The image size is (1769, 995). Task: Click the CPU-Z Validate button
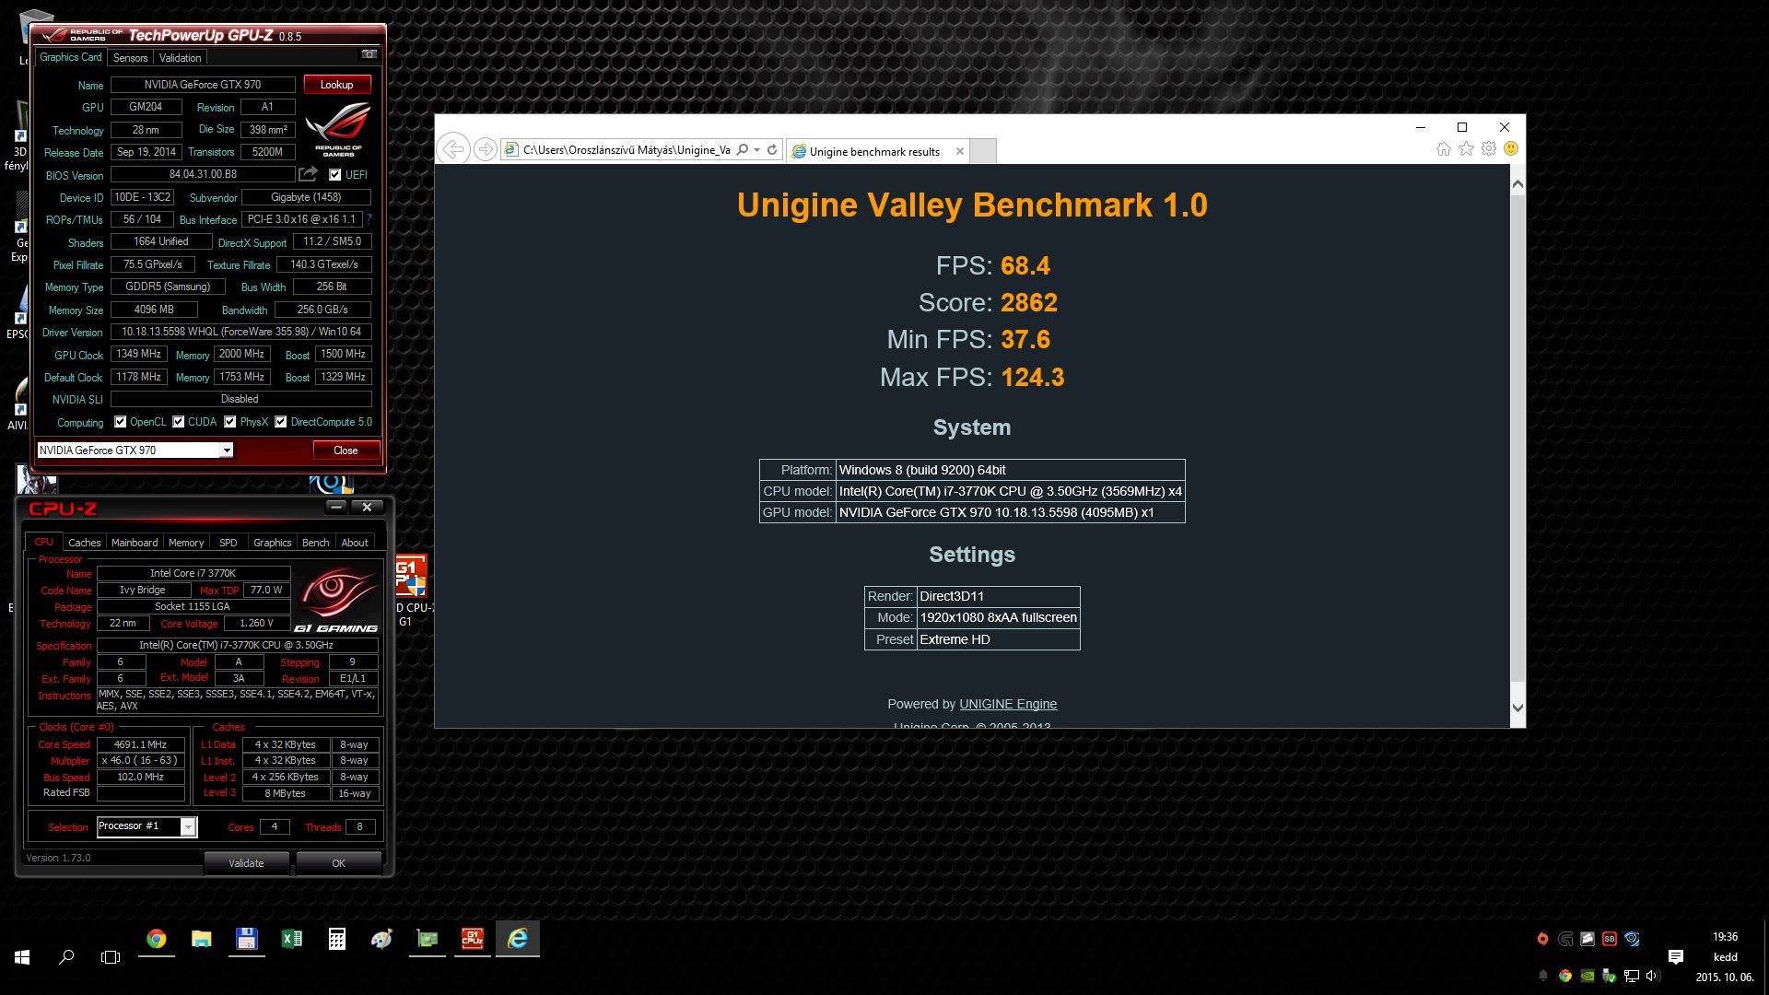pyautogui.click(x=246, y=863)
